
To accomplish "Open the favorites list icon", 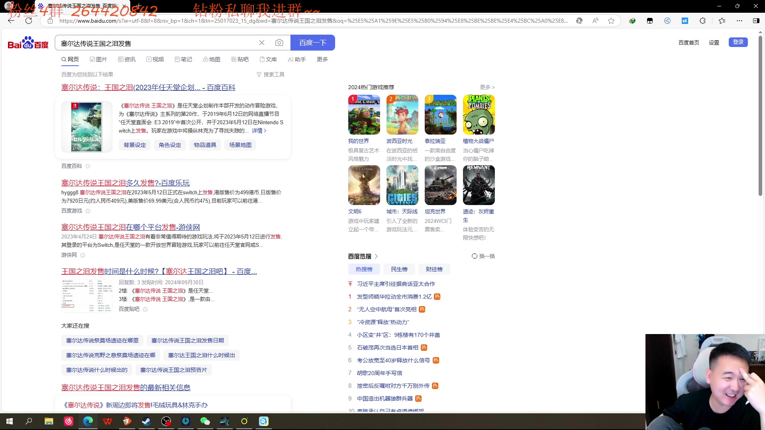I will (x=722, y=21).
